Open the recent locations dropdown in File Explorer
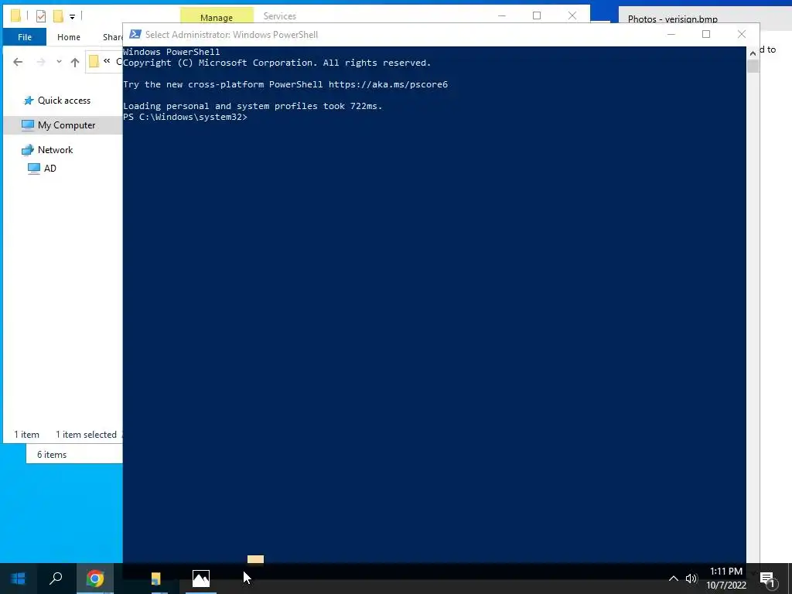The image size is (792, 594). (59, 62)
